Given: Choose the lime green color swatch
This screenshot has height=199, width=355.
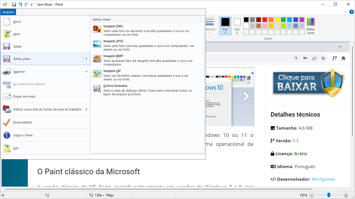Looking at the screenshot, I should pyautogui.click(x=283, y=26).
